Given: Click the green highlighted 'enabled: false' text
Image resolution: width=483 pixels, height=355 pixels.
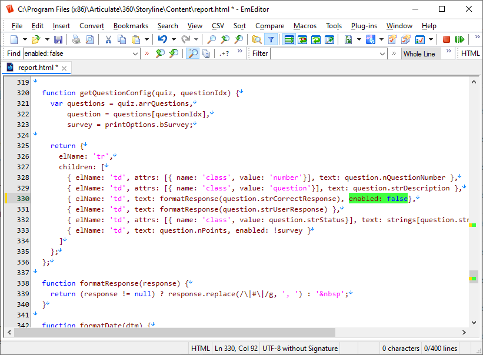Looking at the screenshot, I should point(378,199).
